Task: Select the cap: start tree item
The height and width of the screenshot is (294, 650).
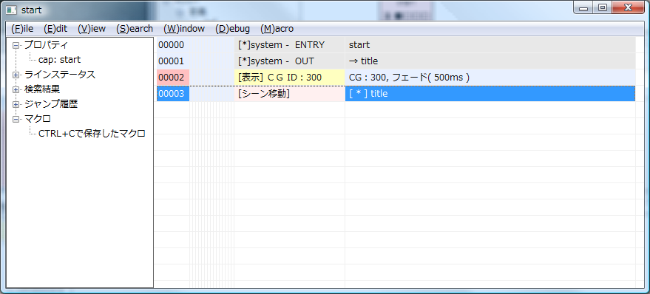Action: point(59,60)
